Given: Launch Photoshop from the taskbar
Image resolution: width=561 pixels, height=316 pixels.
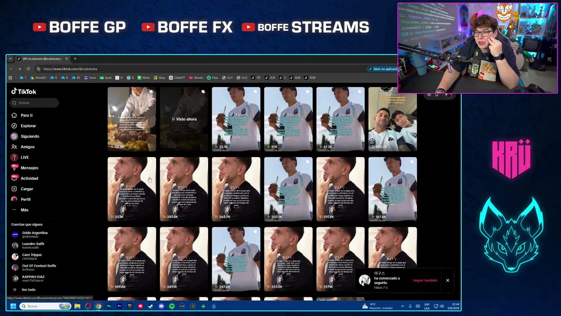Looking at the screenshot, I should click(x=109, y=306).
